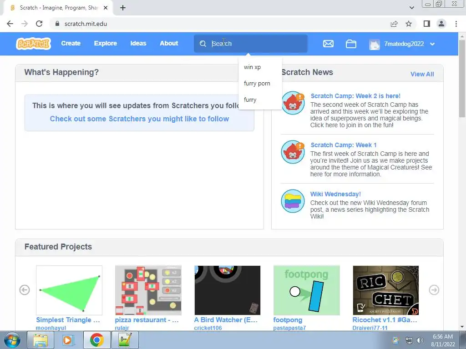Open the 'Scratch Camp: Week 1' headline
The image size is (466, 349).
(344, 145)
